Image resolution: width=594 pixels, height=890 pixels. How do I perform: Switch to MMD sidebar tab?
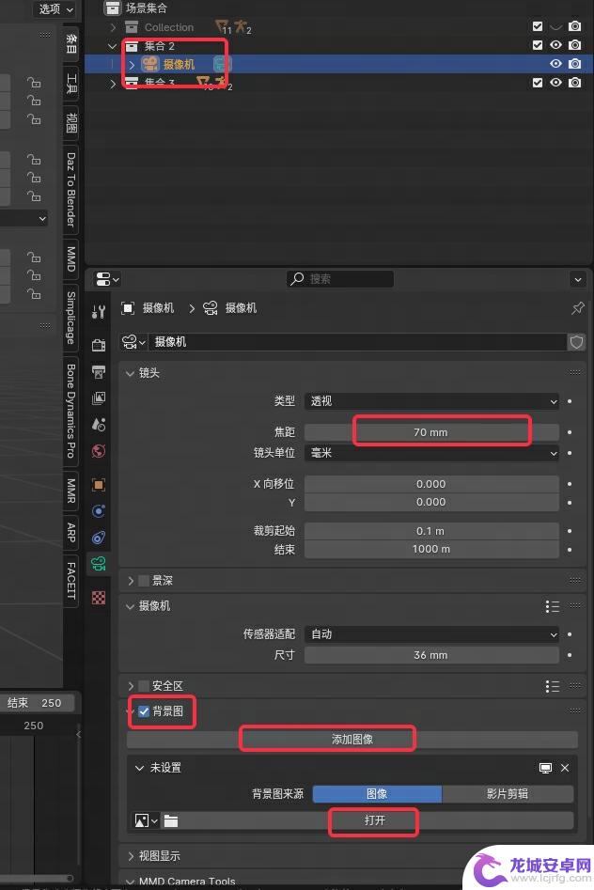click(71, 258)
